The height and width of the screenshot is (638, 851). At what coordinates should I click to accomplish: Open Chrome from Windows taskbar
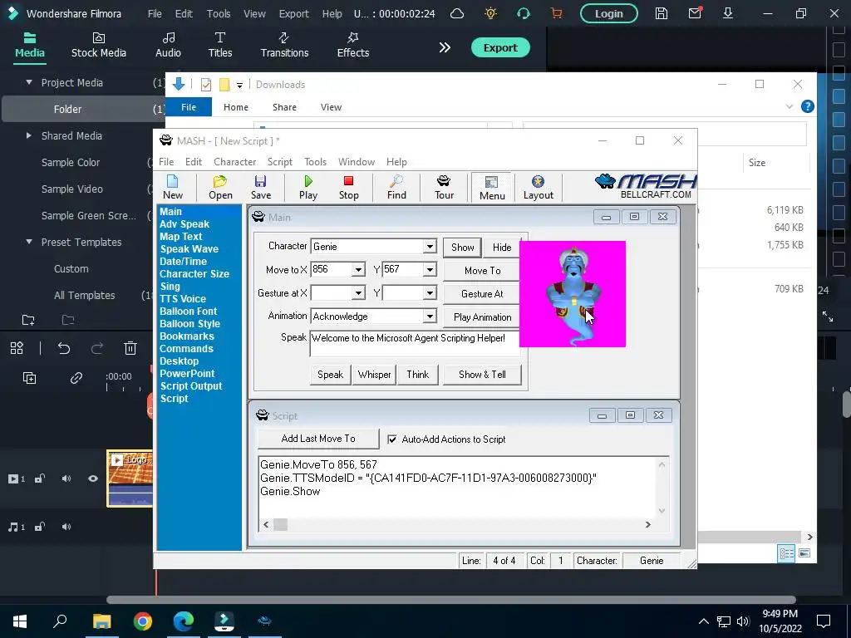pos(143,621)
